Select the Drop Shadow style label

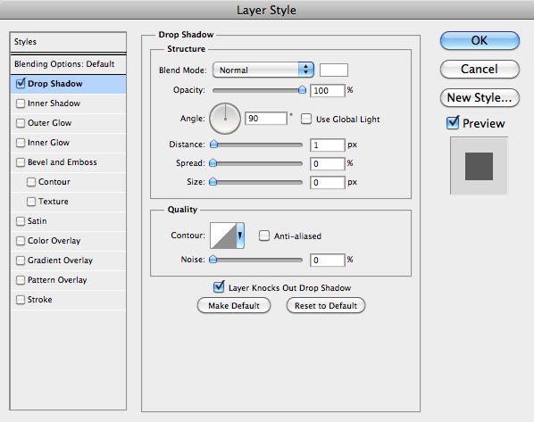point(54,83)
